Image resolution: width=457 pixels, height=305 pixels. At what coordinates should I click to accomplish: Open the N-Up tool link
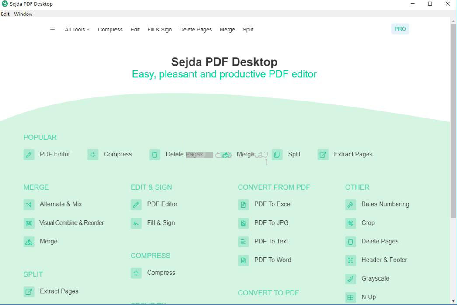(368, 297)
